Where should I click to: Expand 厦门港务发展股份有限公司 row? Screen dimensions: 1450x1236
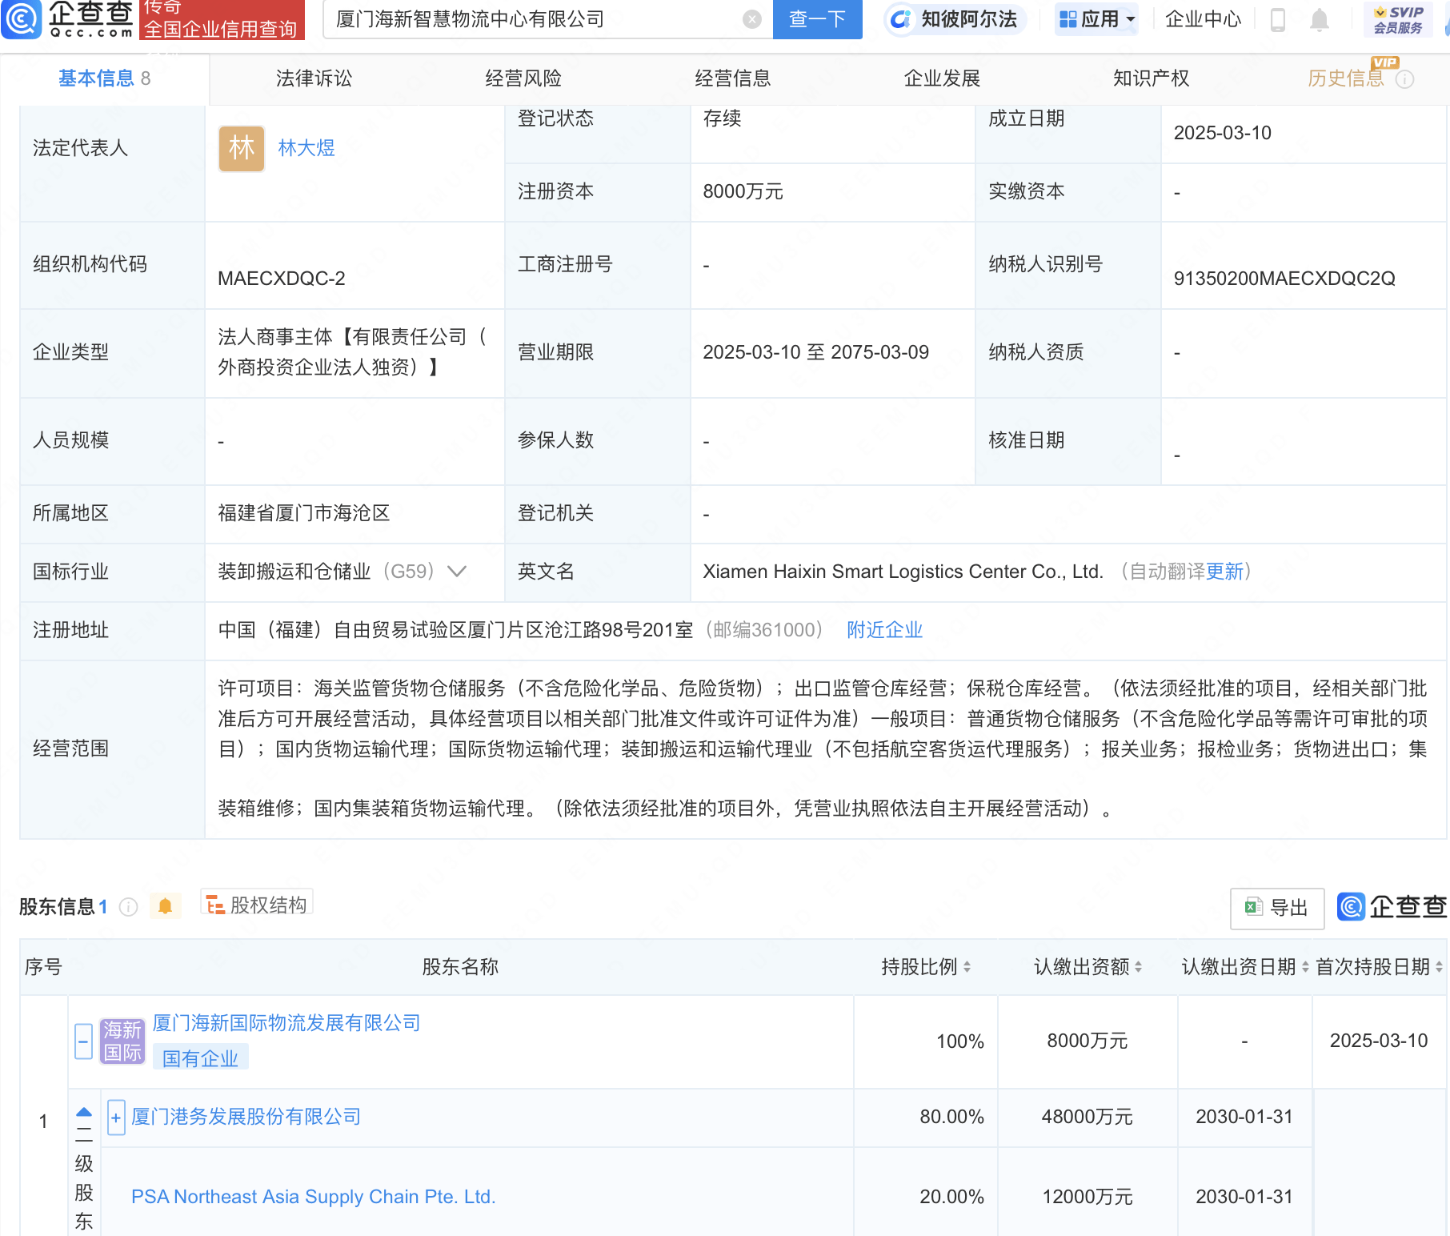pyautogui.click(x=116, y=1118)
